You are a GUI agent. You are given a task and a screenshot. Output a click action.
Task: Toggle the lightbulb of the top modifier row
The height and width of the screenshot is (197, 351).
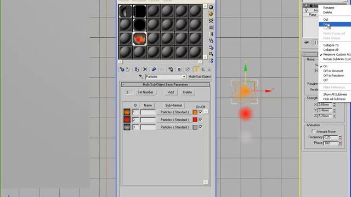[307, 6]
